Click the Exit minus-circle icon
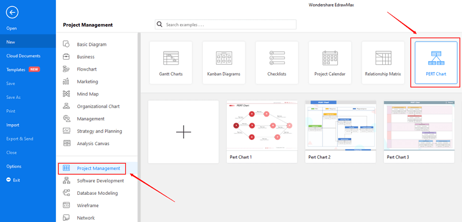The image size is (462, 222). 9,180
